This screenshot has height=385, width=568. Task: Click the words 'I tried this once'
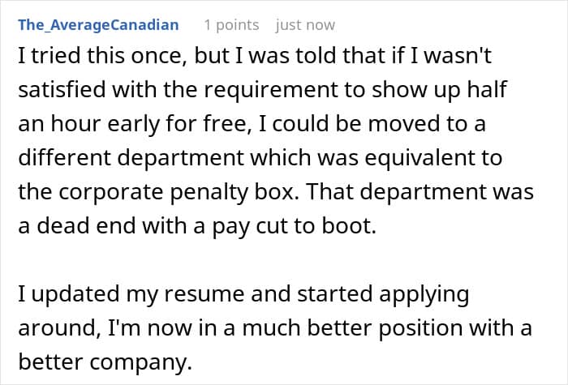point(102,55)
